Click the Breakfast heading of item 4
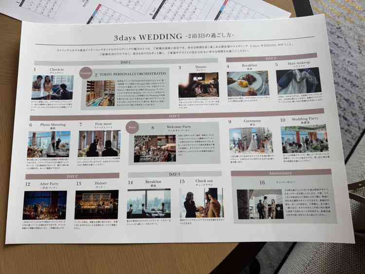Image resolution: width=365 pixels, height=274 pixels. [x=249, y=65]
